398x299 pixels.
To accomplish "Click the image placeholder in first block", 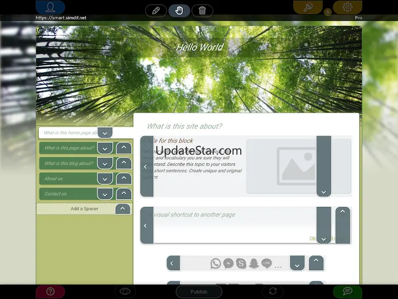I will click(298, 166).
